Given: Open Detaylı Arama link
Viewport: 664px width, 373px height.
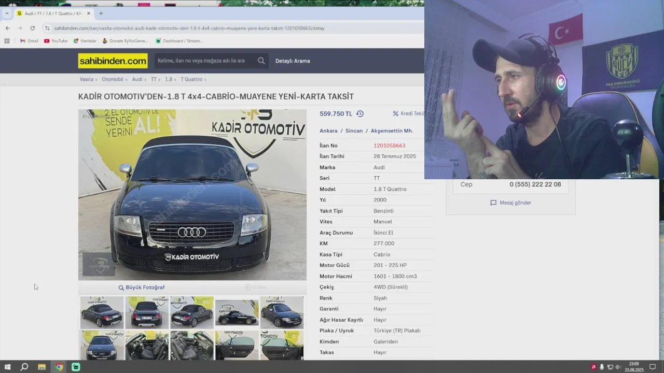Looking at the screenshot, I should pos(293,61).
